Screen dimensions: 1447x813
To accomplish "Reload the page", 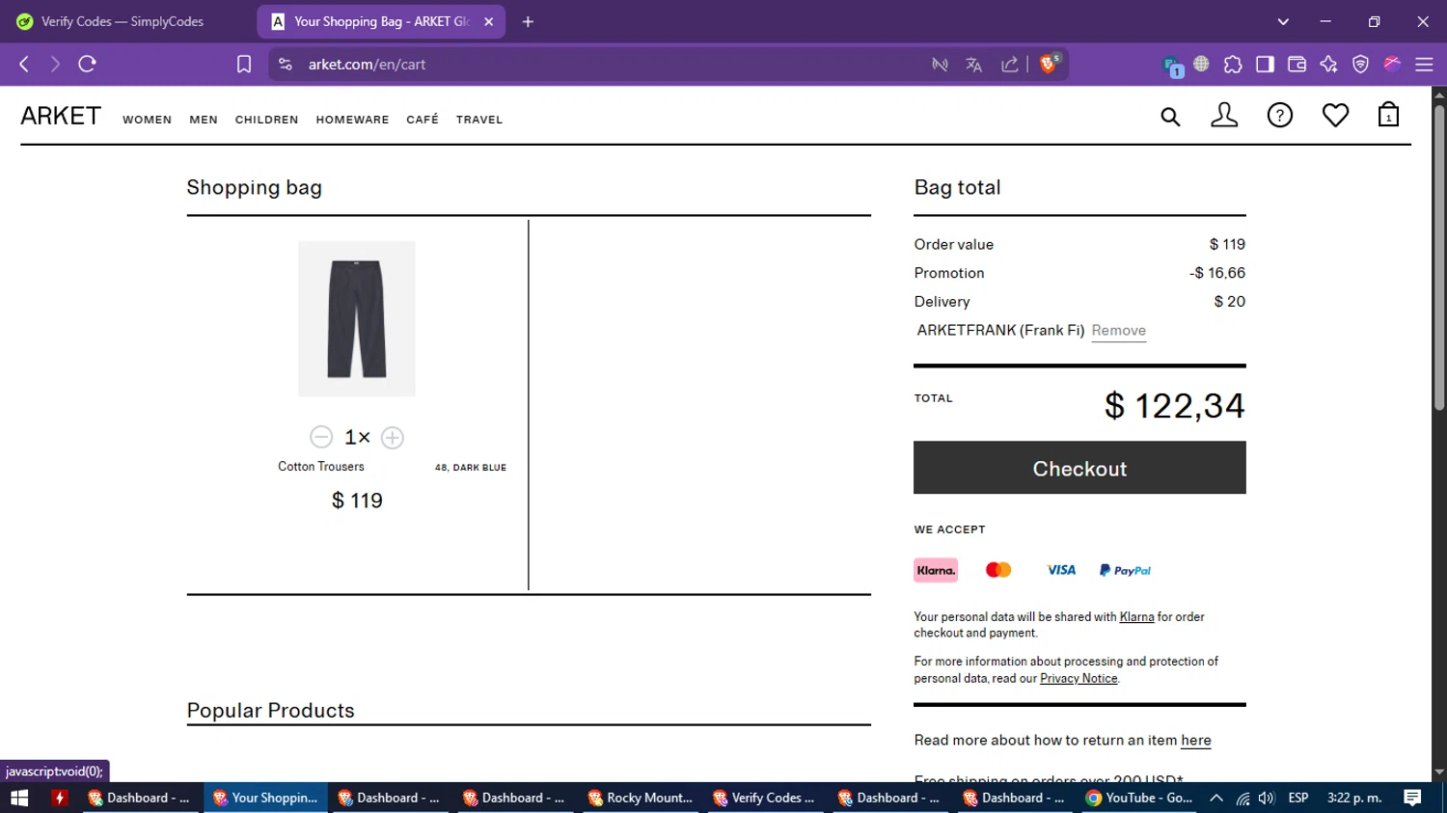I will click(87, 64).
